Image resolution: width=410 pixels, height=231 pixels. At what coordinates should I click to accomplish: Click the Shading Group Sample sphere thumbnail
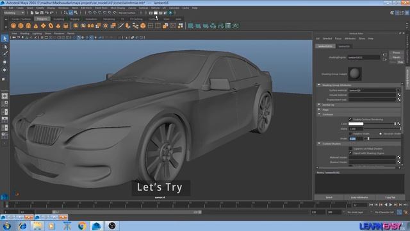coord(355,74)
